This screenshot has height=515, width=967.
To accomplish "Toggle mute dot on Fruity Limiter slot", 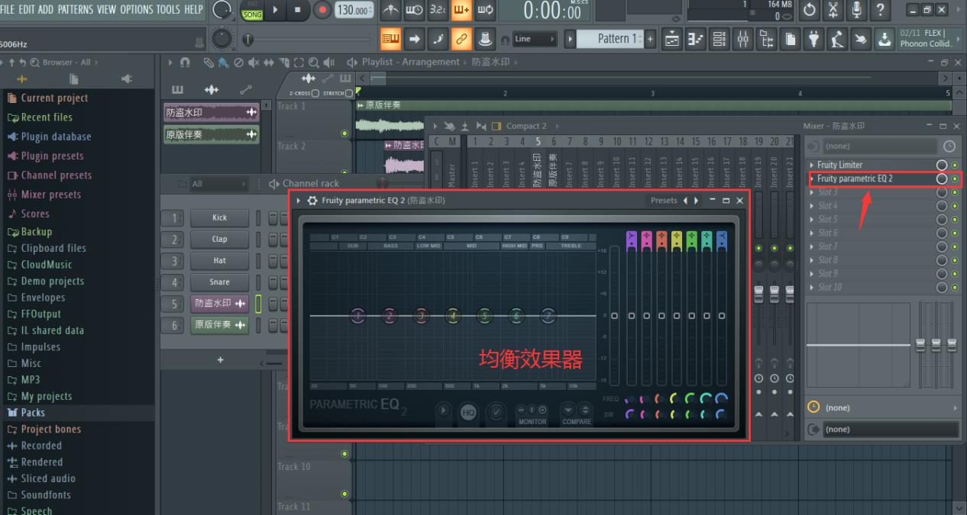I will click(x=954, y=165).
